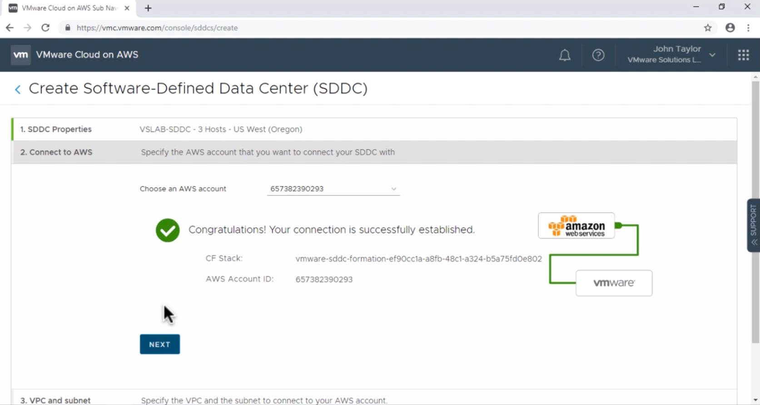This screenshot has height=405, width=760.
Task: Click the 'CF Stack:' label
Action: (x=224, y=259)
